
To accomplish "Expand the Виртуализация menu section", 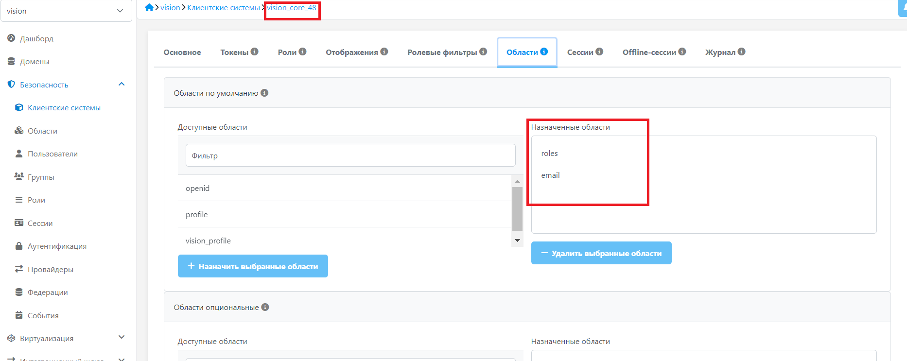I will tap(122, 338).
